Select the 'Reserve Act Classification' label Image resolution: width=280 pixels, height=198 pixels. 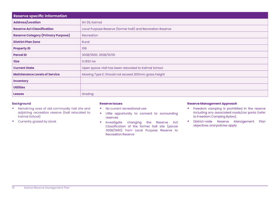[33, 29]
